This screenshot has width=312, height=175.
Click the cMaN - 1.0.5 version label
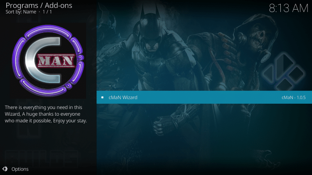(x=294, y=97)
